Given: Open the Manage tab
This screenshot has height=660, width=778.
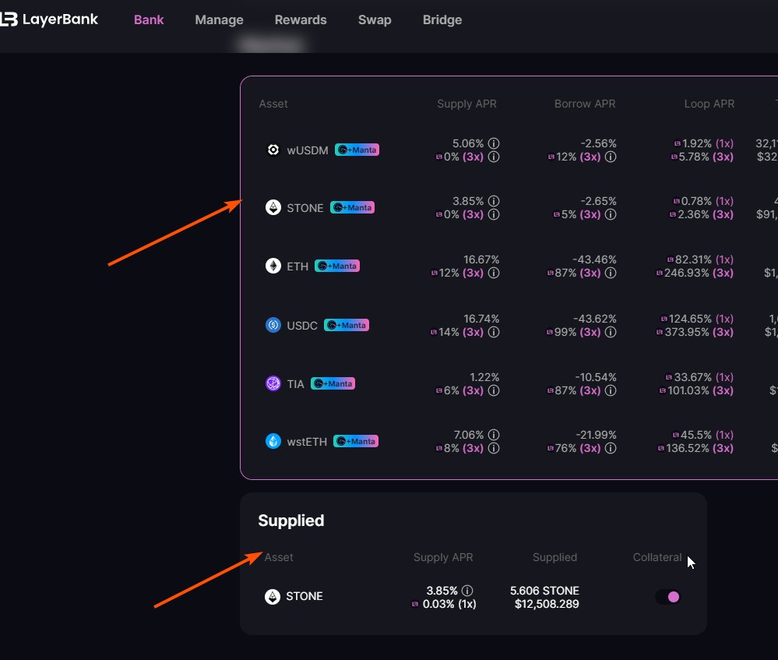Looking at the screenshot, I should [x=219, y=19].
